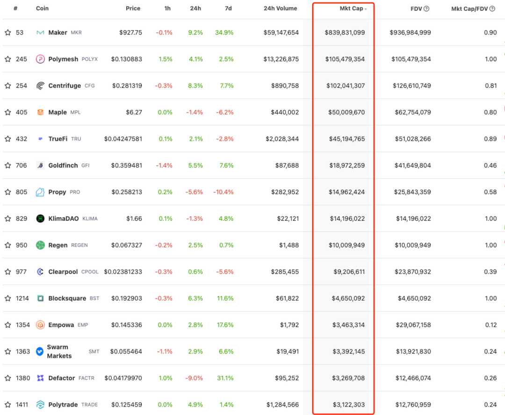Open the Maker coin page link
The width and height of the screenshot is (505, 415).
(x=58, y=33)
